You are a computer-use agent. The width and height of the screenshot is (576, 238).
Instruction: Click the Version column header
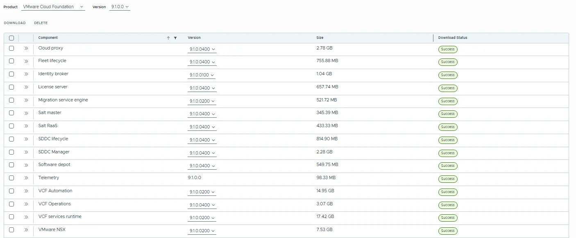click(x=194, y=38)
